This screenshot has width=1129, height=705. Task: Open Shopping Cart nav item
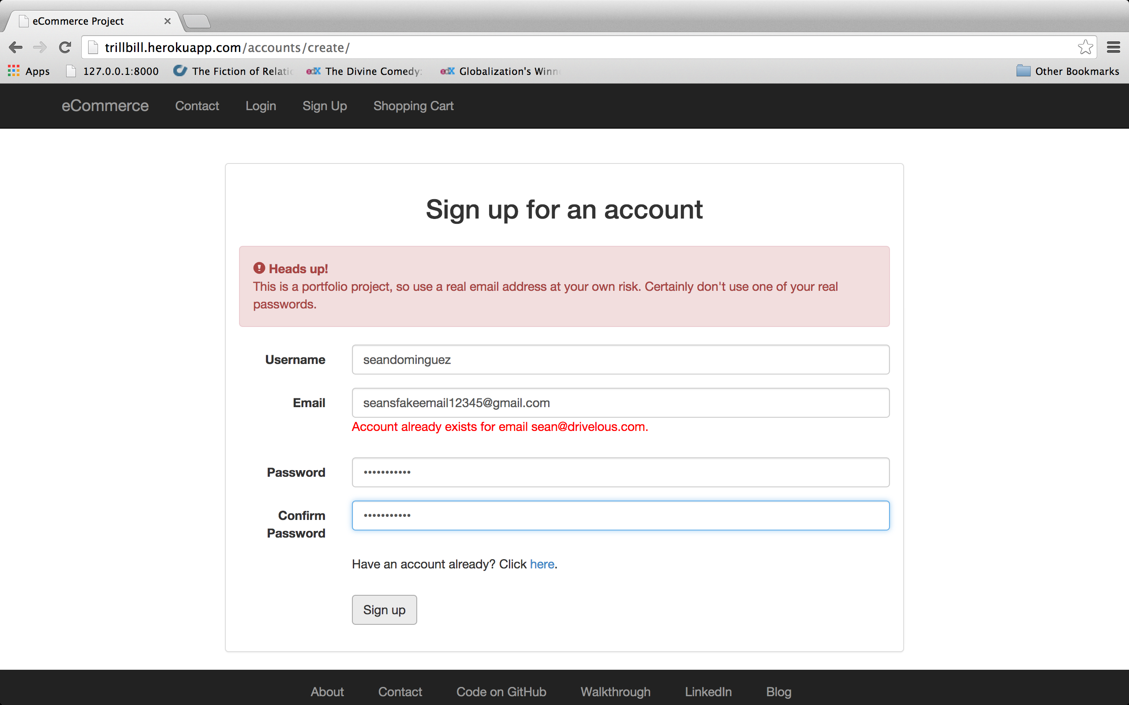point(413,106)
